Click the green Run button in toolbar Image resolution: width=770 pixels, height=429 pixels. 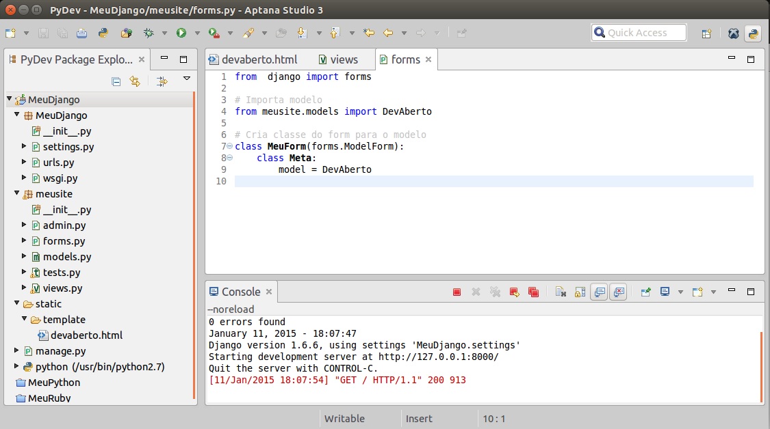(181, 33)
